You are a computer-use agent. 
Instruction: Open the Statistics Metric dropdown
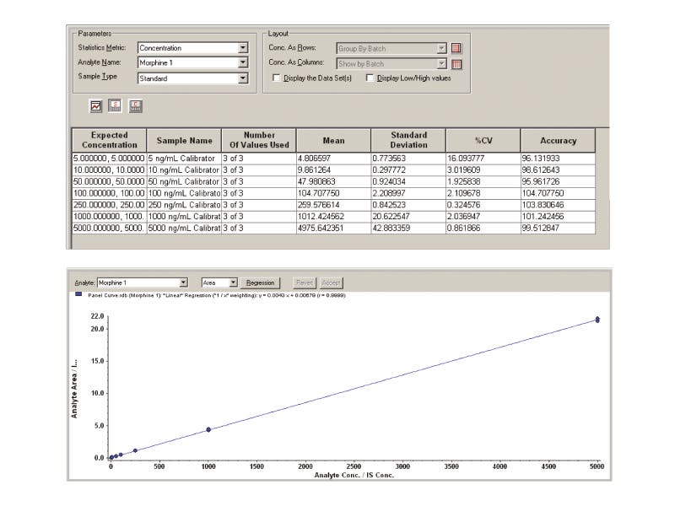coord(243,49)
